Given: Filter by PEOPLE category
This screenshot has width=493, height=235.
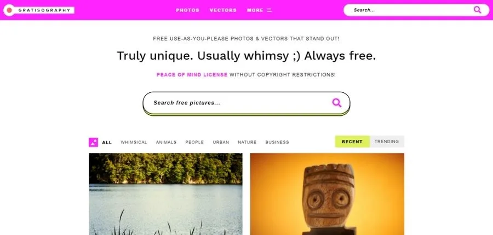Looking at the screenshot, I should (194, 143).
